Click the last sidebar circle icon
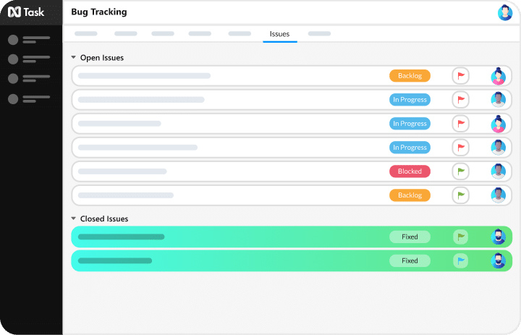The image size is (521, 335). point(13,98)
